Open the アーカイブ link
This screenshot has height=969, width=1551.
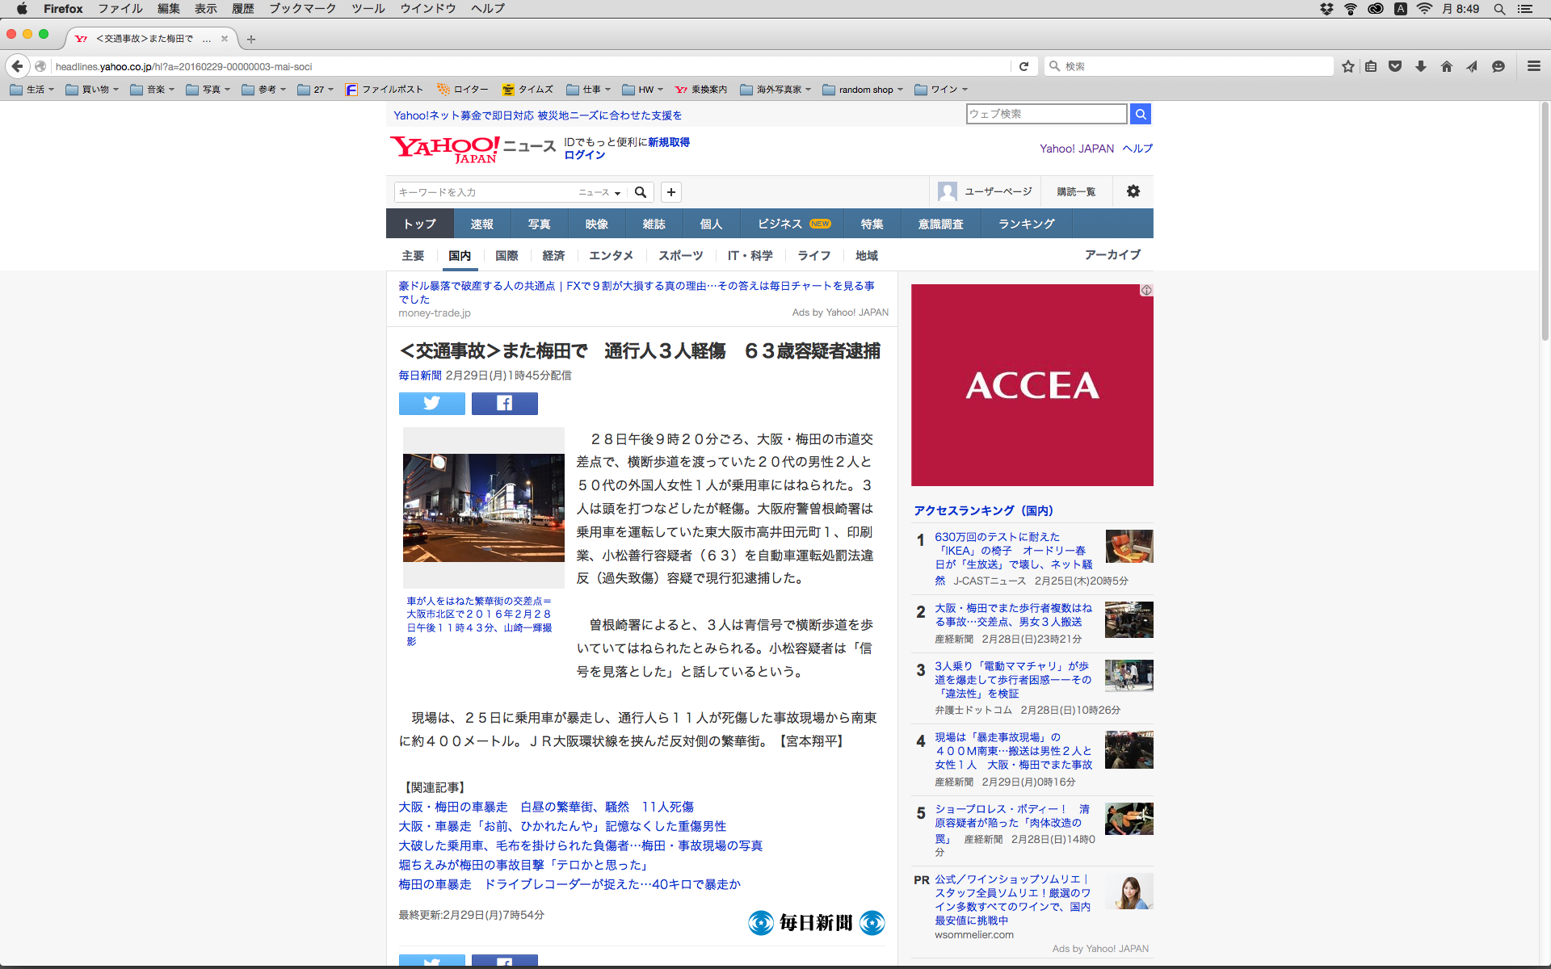tap(1112, 254)
